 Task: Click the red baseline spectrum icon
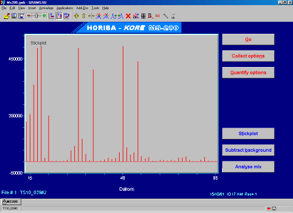coord(151,16)
